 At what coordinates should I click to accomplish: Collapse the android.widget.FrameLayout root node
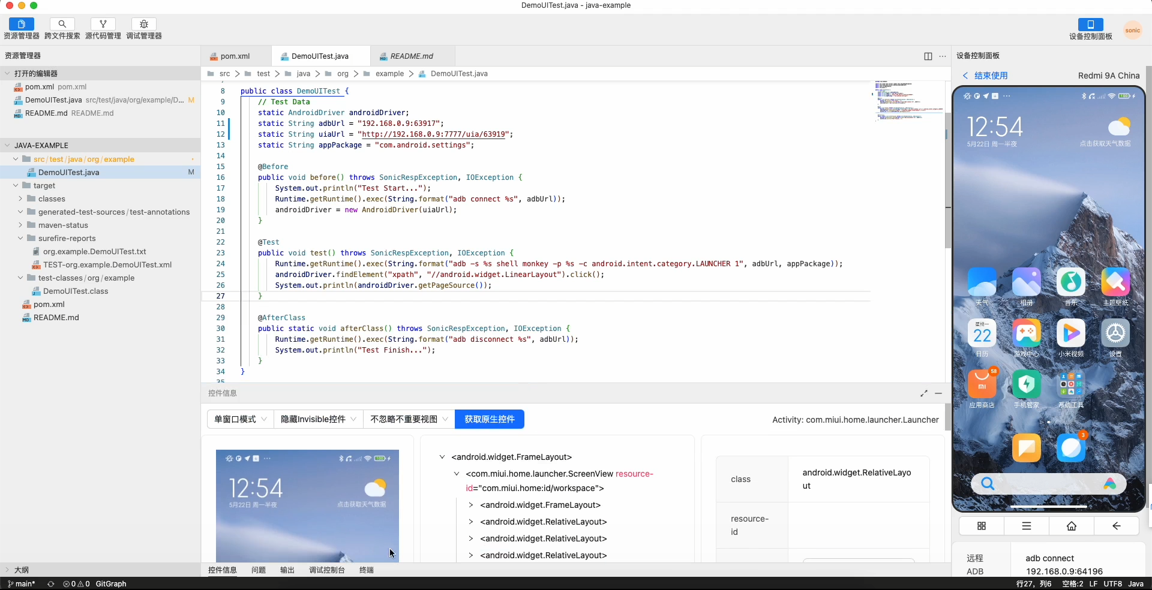pyautogui.click(x=442, y=457)
